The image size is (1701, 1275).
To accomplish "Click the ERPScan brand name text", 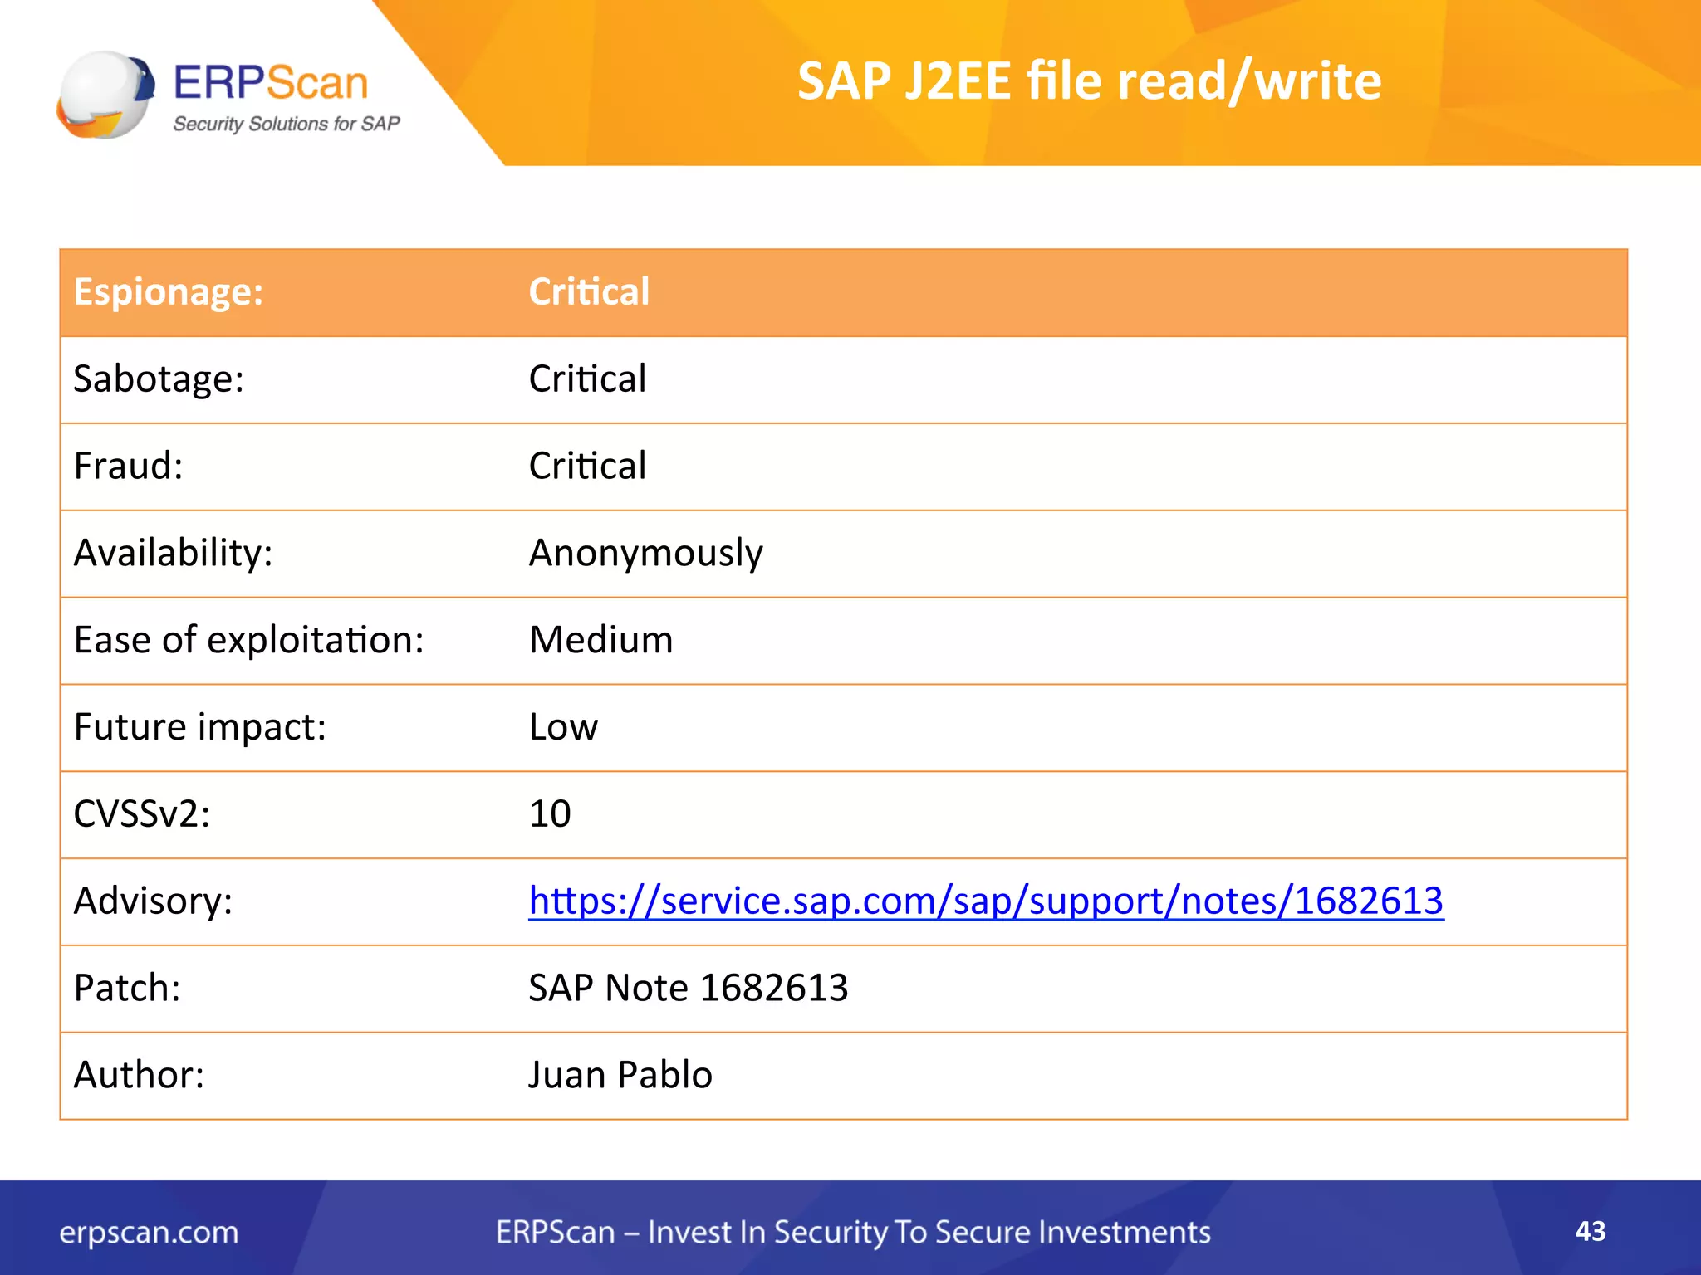I will pyautogui.click(x=271, y=83).
